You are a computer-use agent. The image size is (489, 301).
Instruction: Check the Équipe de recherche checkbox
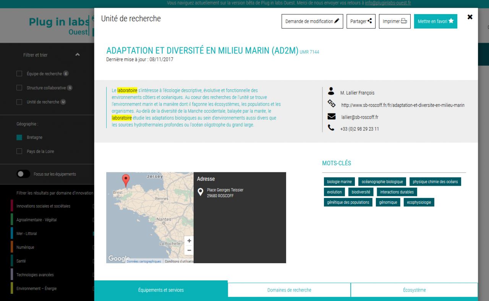coord(19,74)
